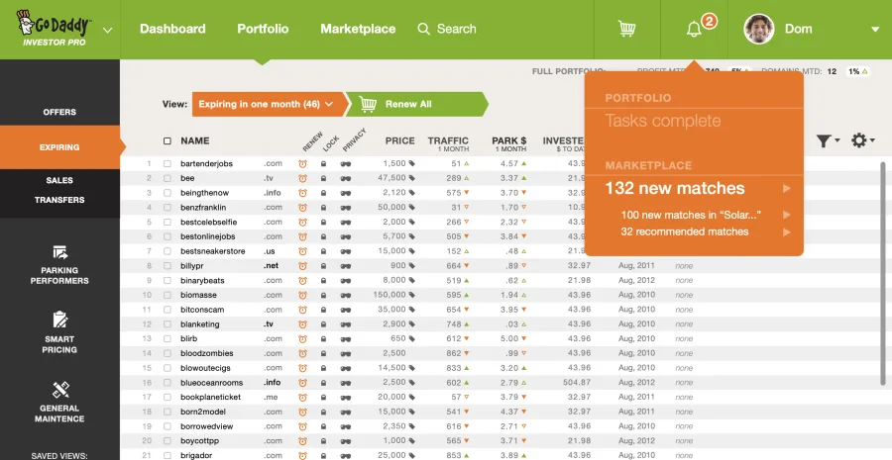This screenshot has width=892, height=460.
Task: Click lock icon for biomasse
Action: [323, 296]
